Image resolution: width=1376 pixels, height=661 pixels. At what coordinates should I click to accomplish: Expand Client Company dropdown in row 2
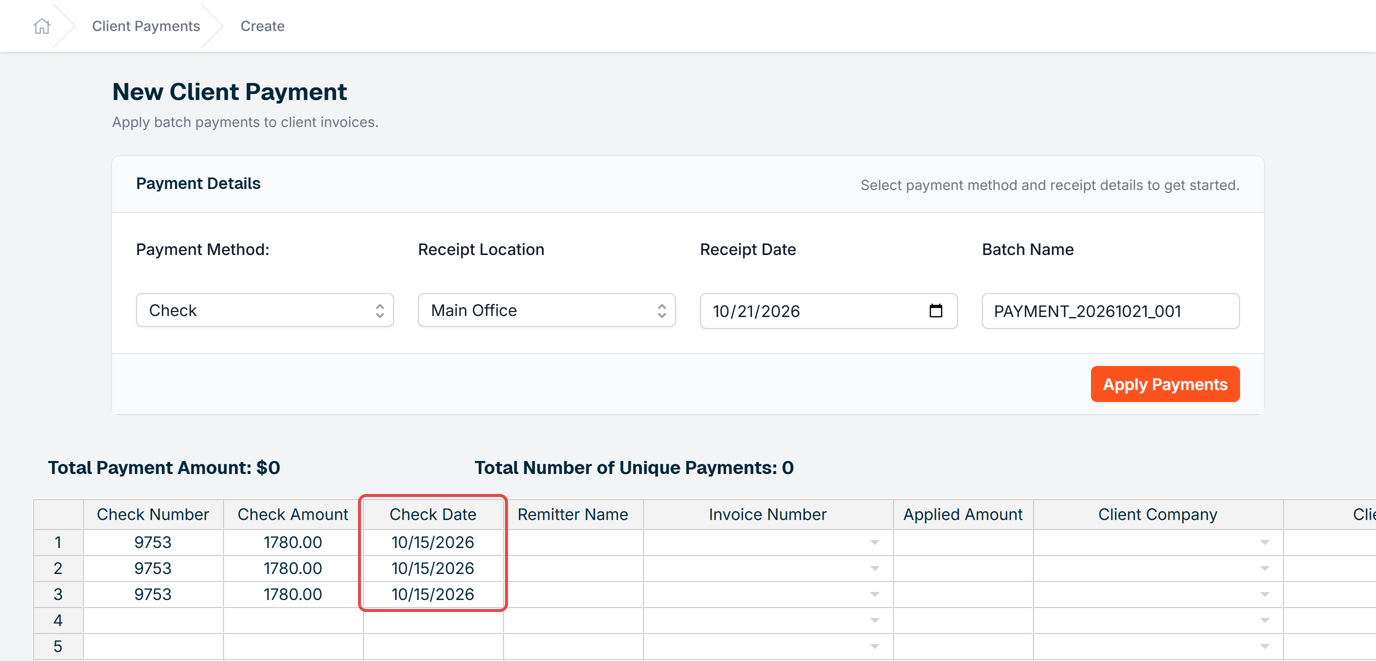(1264, 568)
